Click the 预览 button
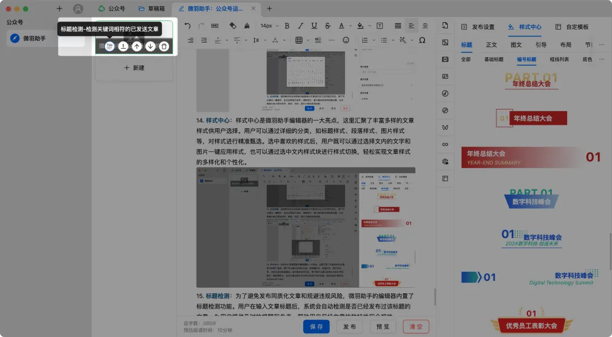This screenshot has width=612, height=337. [x=383, y=326]
